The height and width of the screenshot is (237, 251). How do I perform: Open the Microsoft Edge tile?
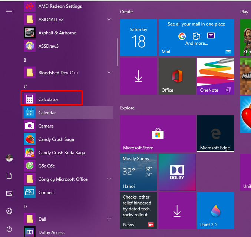click(216, 134)
